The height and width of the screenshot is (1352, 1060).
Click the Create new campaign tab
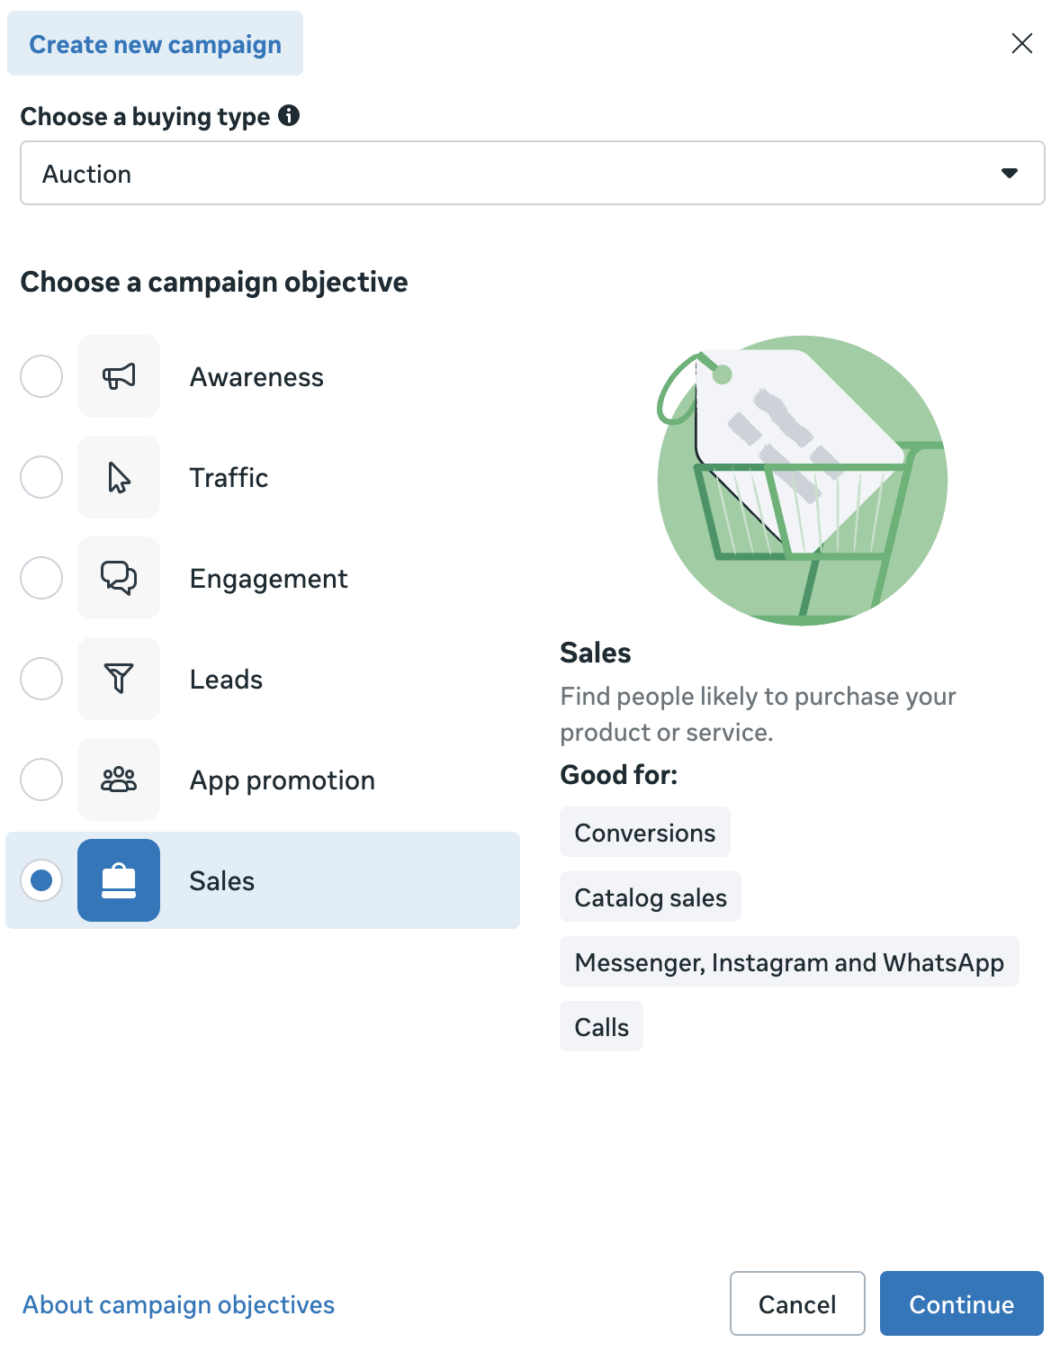point(155,44)
